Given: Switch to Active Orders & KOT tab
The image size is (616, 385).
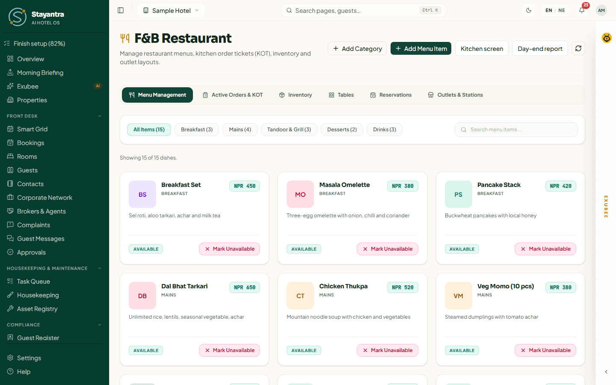Looking at the screenshot, I should pos(233,95).
